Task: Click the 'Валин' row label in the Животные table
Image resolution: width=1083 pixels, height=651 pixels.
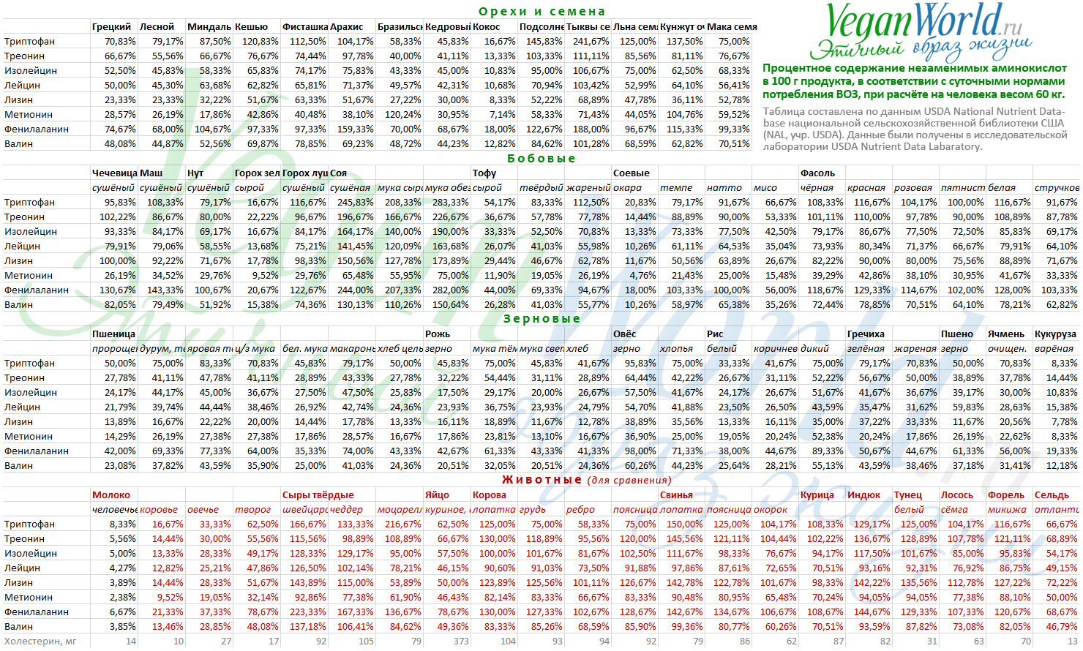Action: point(18,626)
